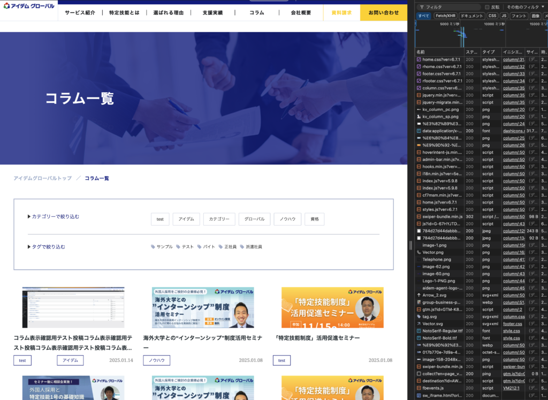Open the 海外大学との"インターンシップ"制度活用セミナー article title
Image resolution: width=548 pixels, height=400 pixels.
[203, 343]
